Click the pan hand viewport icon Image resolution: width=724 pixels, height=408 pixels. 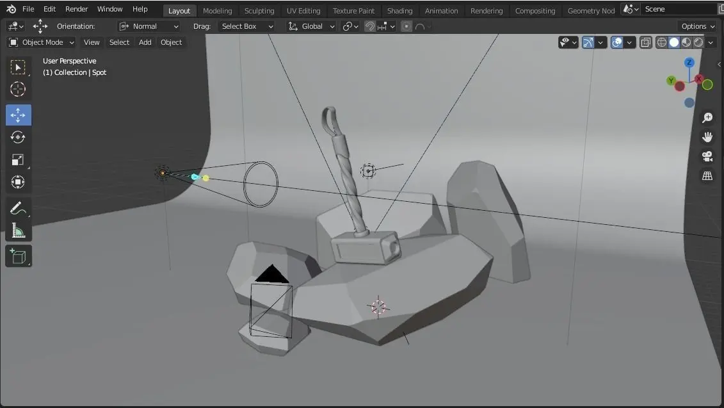click(x=707, y=137)
